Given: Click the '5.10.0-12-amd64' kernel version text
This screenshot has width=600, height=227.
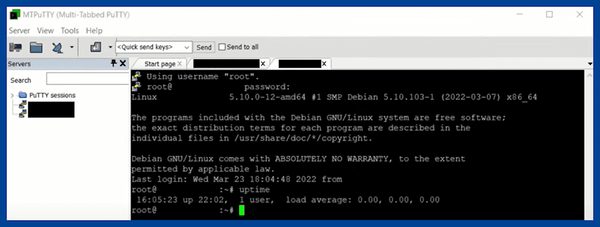Looking at the screenshot, I should click(x=267, y=97).
